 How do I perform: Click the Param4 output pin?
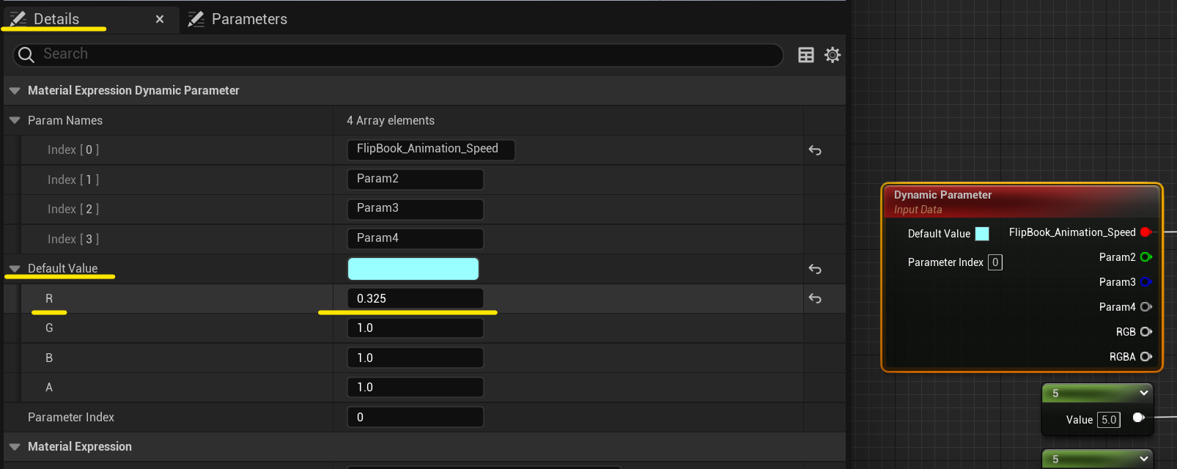click(1145, 307)
